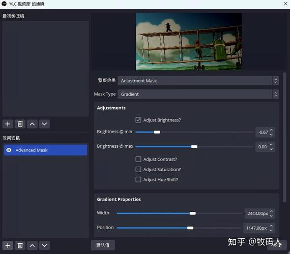This screenshot has width=290, height=254.
Task: Tick the Adjust Hue Shift? checkbox
Action: [138, 179]
